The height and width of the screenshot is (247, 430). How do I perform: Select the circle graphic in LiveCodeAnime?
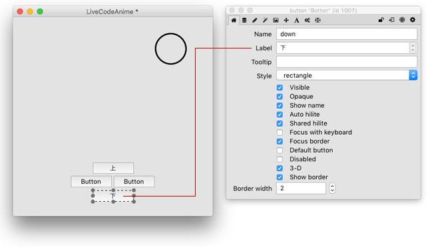(170, 49)
